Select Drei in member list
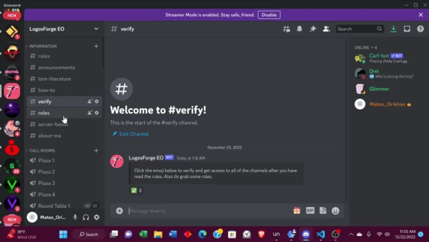The image size is (429, 242). tap(387, 73)
